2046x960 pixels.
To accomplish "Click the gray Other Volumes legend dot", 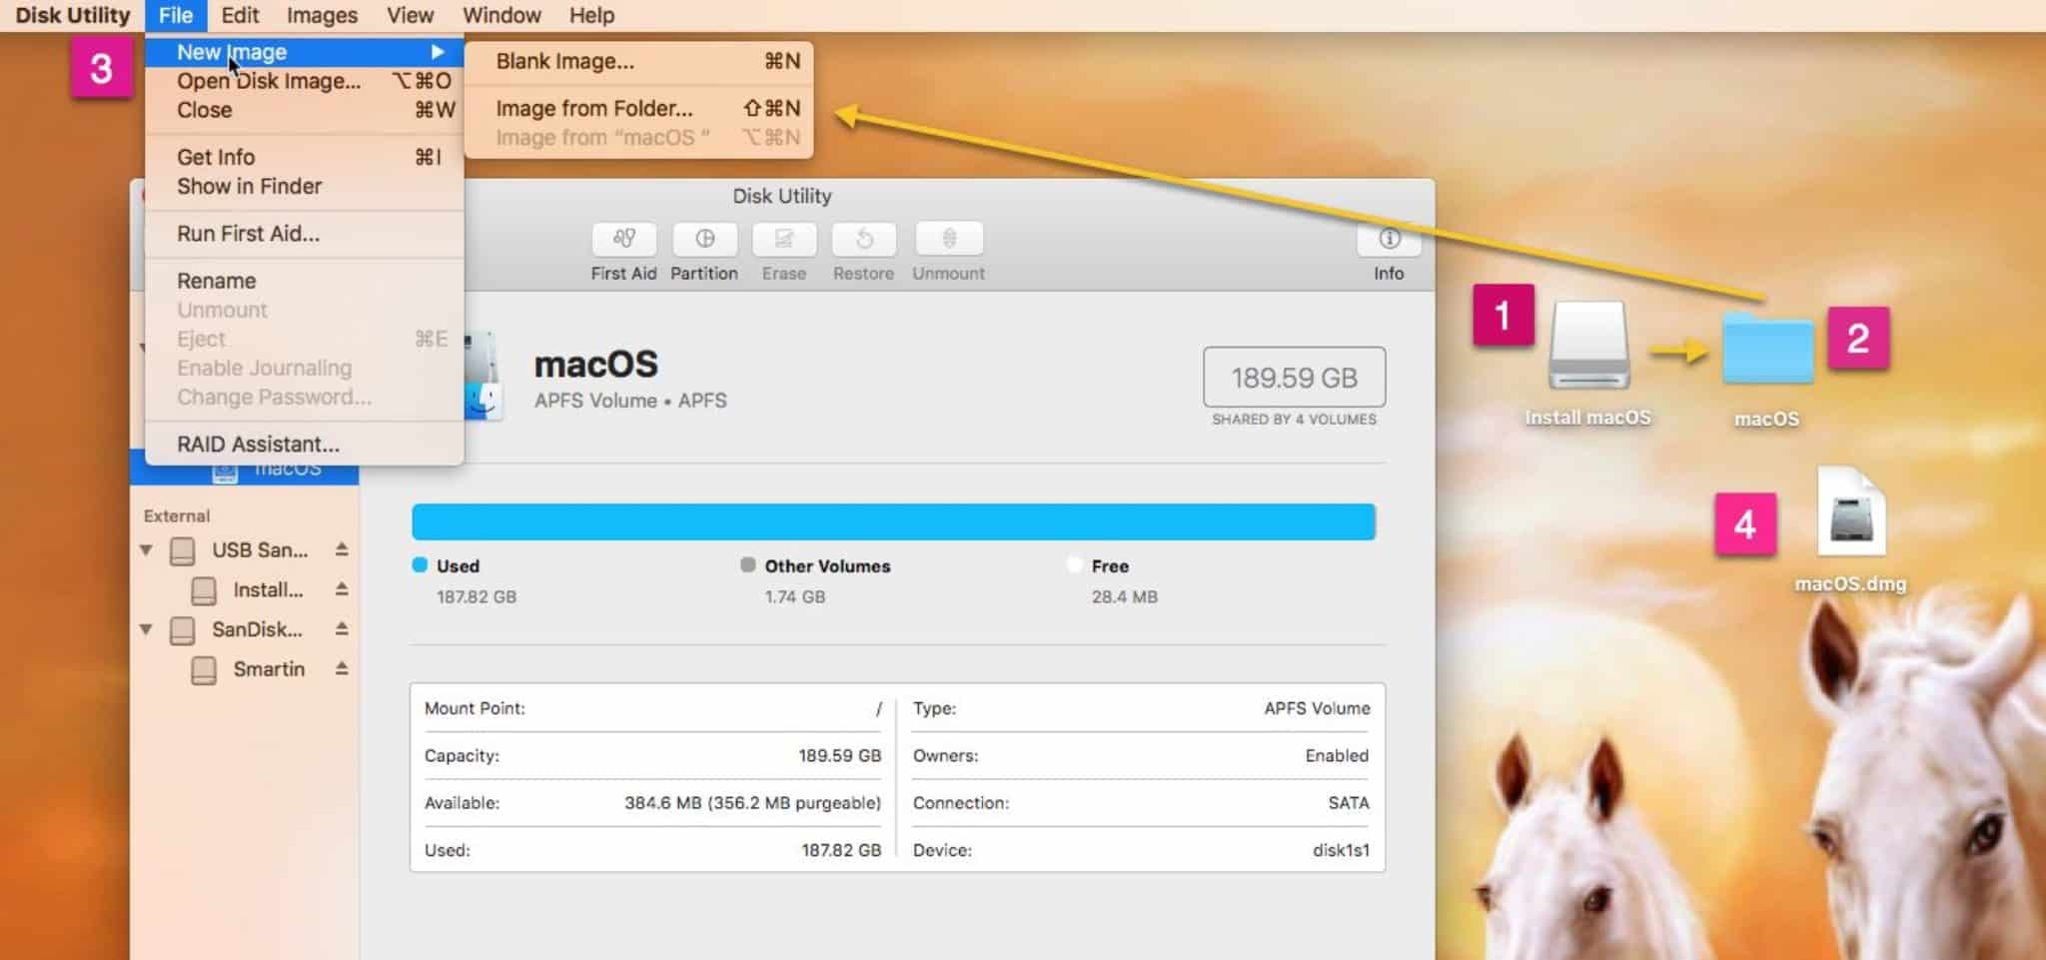I will 747,564.
